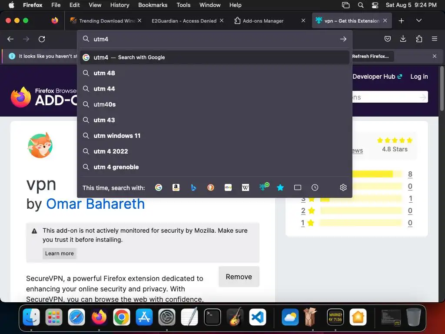Filter reviews by 1 star rating
The width and height of the screenshot is (445, 334).
307,223
